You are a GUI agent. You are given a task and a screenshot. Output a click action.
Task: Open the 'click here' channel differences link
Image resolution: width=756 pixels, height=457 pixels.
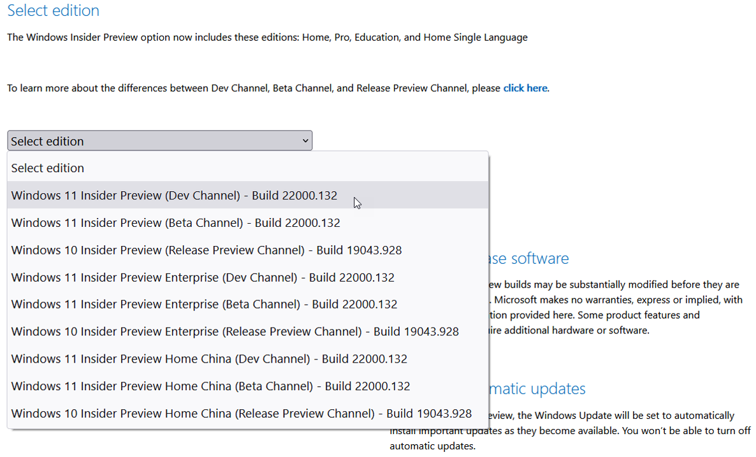point(525,88)
